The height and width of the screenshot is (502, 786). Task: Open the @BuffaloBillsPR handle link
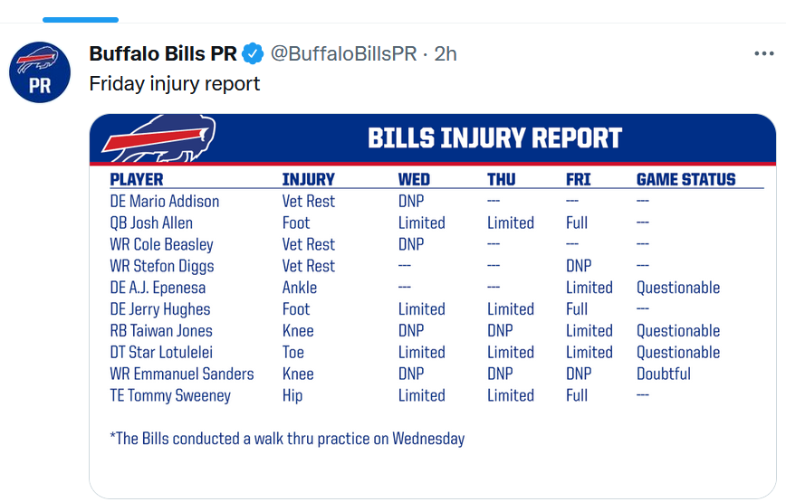(x=343, y=53)
